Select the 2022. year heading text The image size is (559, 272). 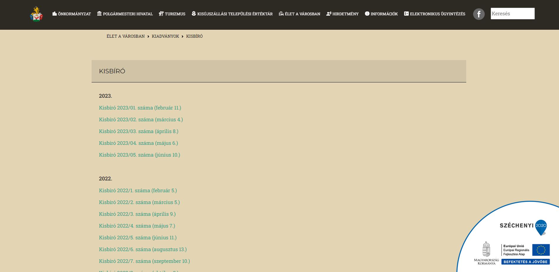click(105, 179)
